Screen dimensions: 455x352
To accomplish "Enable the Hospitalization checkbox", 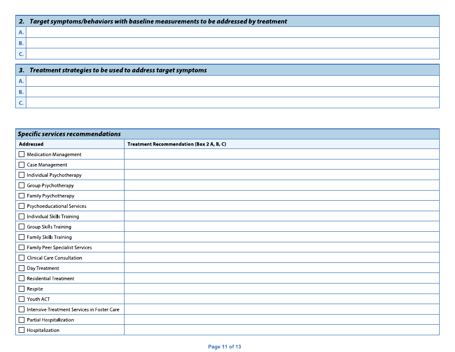I will click(22, 329).
